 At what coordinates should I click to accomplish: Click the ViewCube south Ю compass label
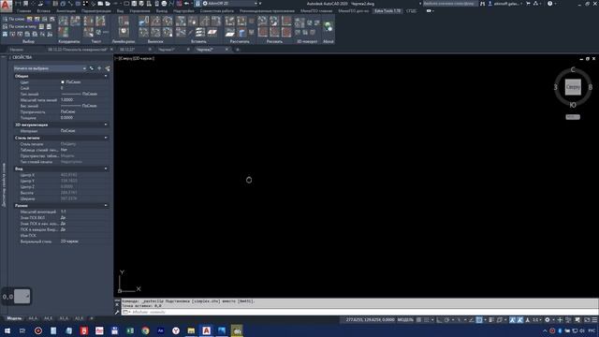tap(573, 105)
